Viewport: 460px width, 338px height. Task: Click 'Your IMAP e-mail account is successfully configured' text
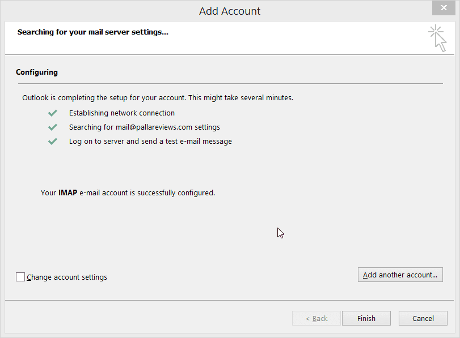(x=128, y=192)
